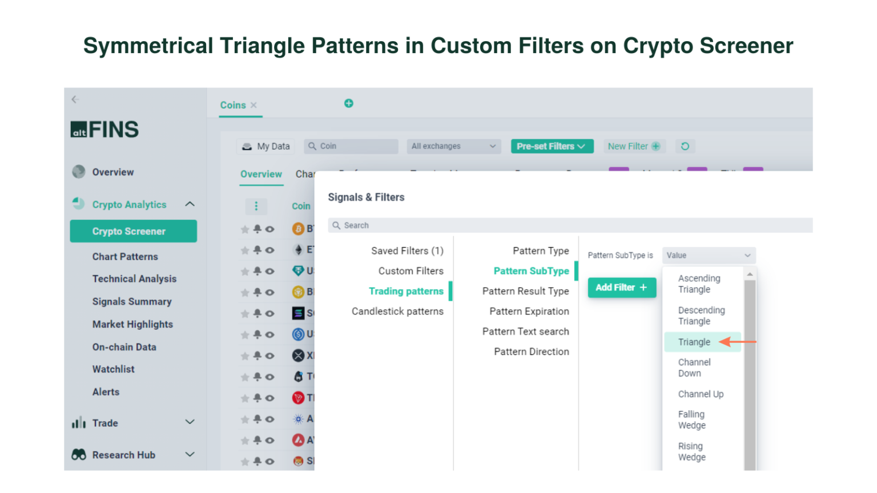
Task: Click the Tron coin logo
Action: [298, 398]
